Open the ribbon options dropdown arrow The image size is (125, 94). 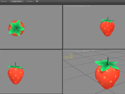tap(39, 1)
